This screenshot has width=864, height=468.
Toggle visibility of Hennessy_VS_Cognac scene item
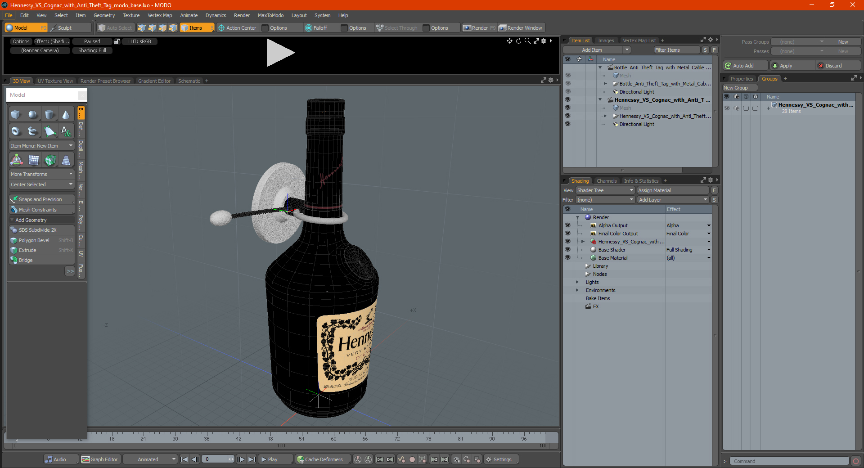point(567,100)
